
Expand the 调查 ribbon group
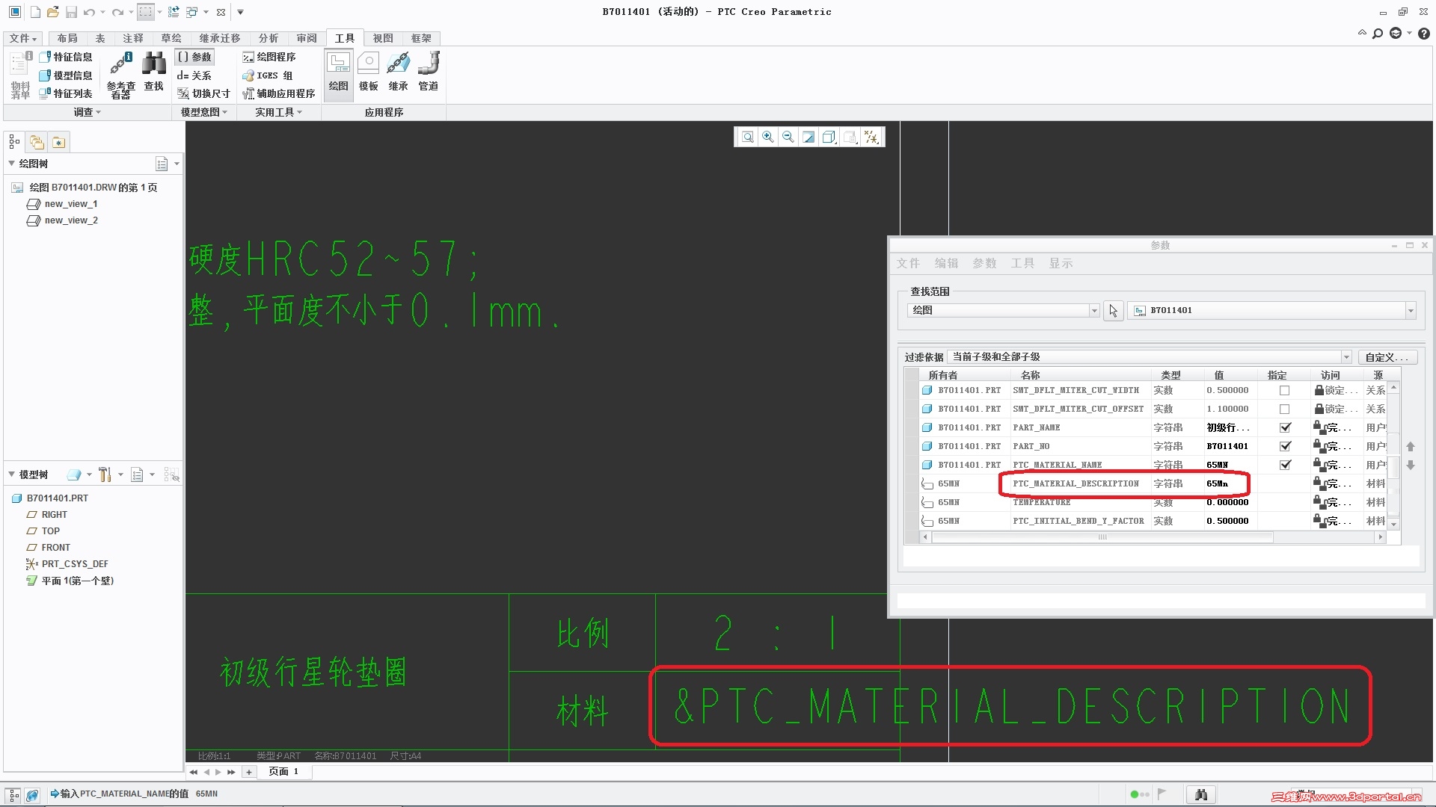tap(88, 112)
